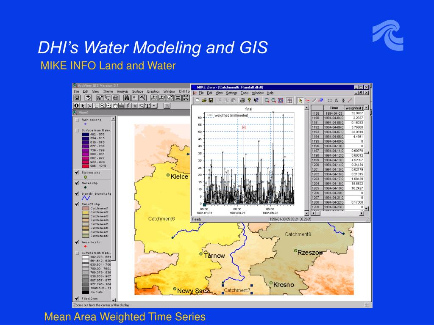Open Theme Properties icon in ArcView toolbar
The image size is (434, 325).
click(x=100, y=98)
